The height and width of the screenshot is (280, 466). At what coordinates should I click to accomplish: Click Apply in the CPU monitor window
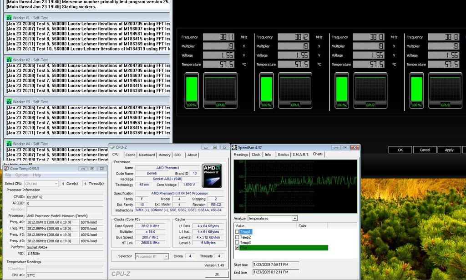coord(449,150)
